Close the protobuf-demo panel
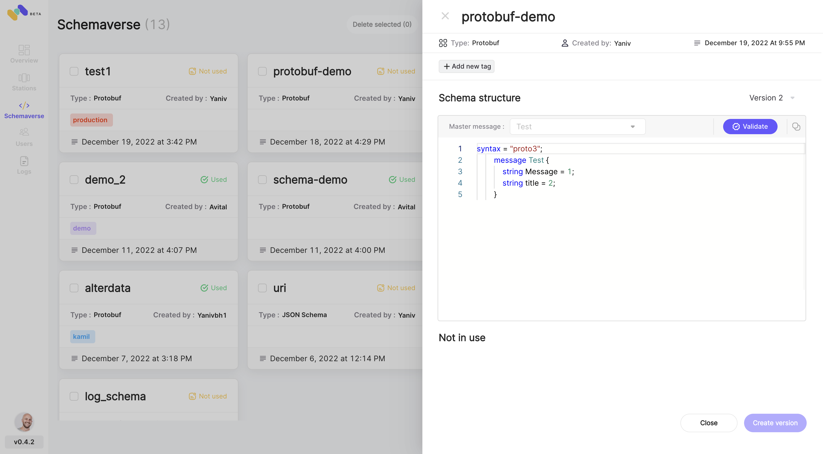The width and height of the screenshot is (823, 454). point(445,16)
